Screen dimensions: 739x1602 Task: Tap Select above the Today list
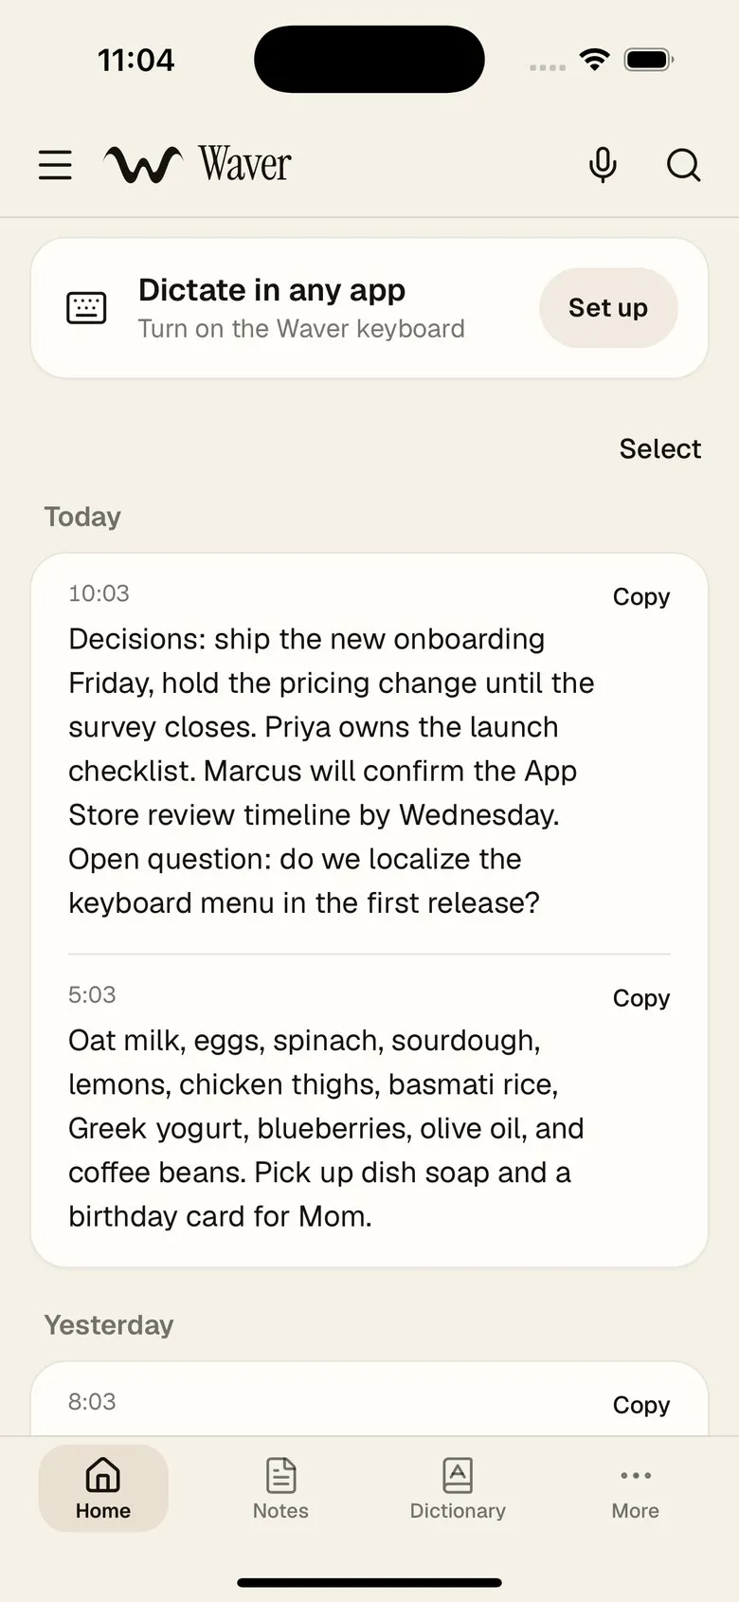click(660, 448)
